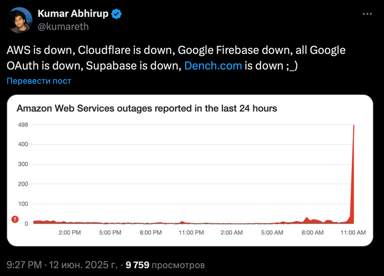Image resolution: width=384 pixels, height=276 pixels.
Task: Click the red spike peak at 498
Action: coord(354,126)
